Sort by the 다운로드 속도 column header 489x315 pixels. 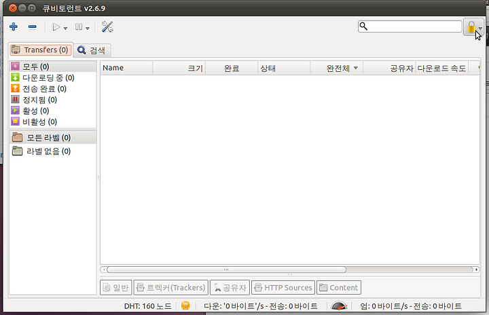point(441,68)
